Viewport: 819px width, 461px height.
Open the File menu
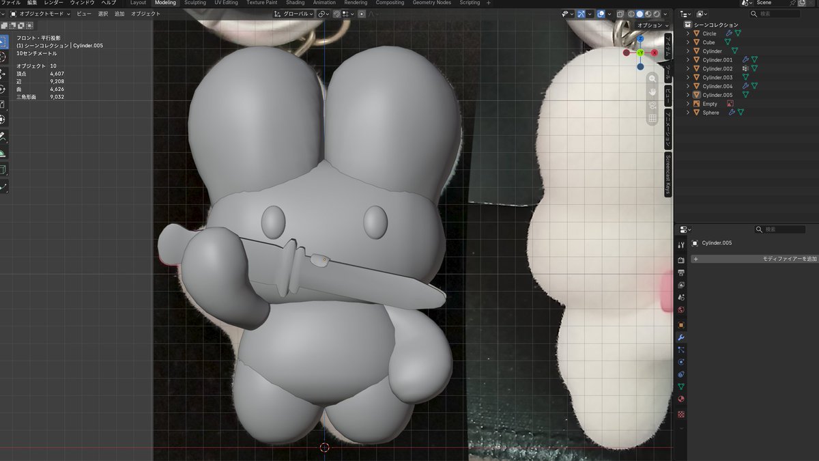point(10,3)
